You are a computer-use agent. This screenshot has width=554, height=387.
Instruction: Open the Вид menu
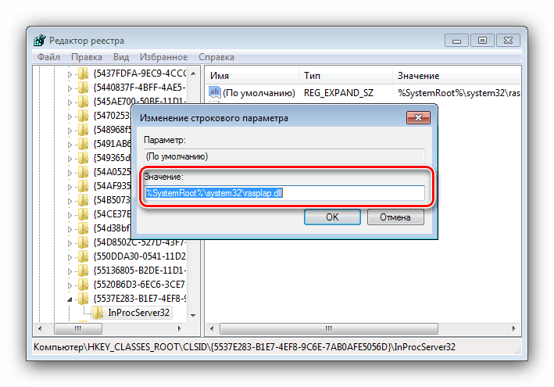click(121, 57)
